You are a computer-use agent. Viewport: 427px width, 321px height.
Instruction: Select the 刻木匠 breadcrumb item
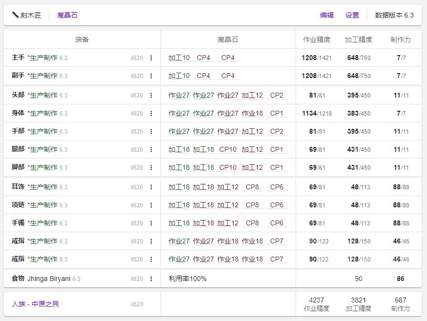[x=30, y=15]
